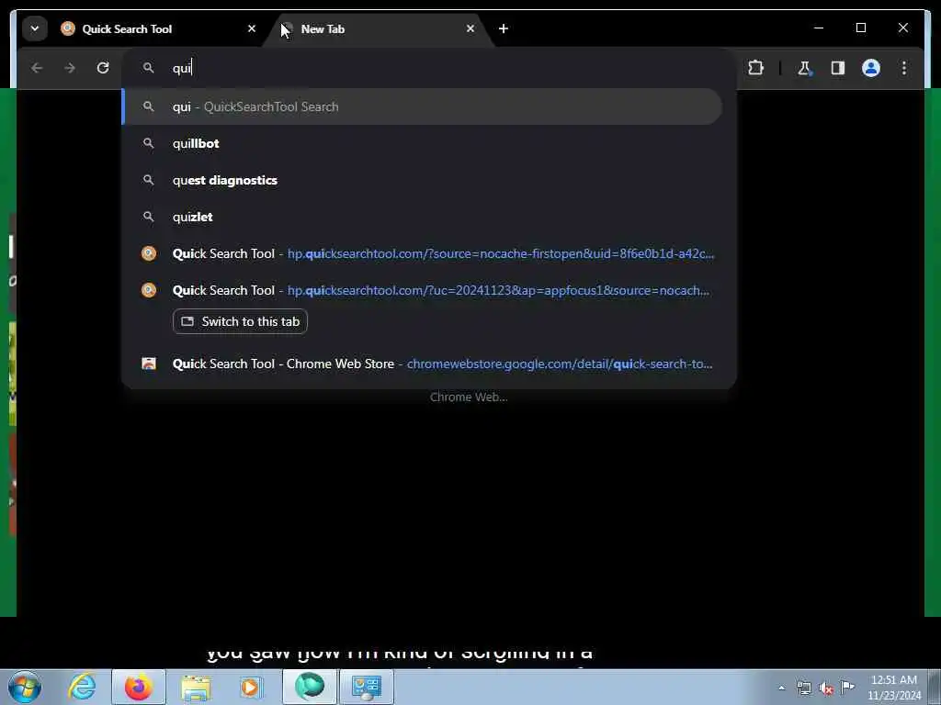Click the muted volume tray icon
Viewport: 941px width, 705px height.
tap(826, 688)
